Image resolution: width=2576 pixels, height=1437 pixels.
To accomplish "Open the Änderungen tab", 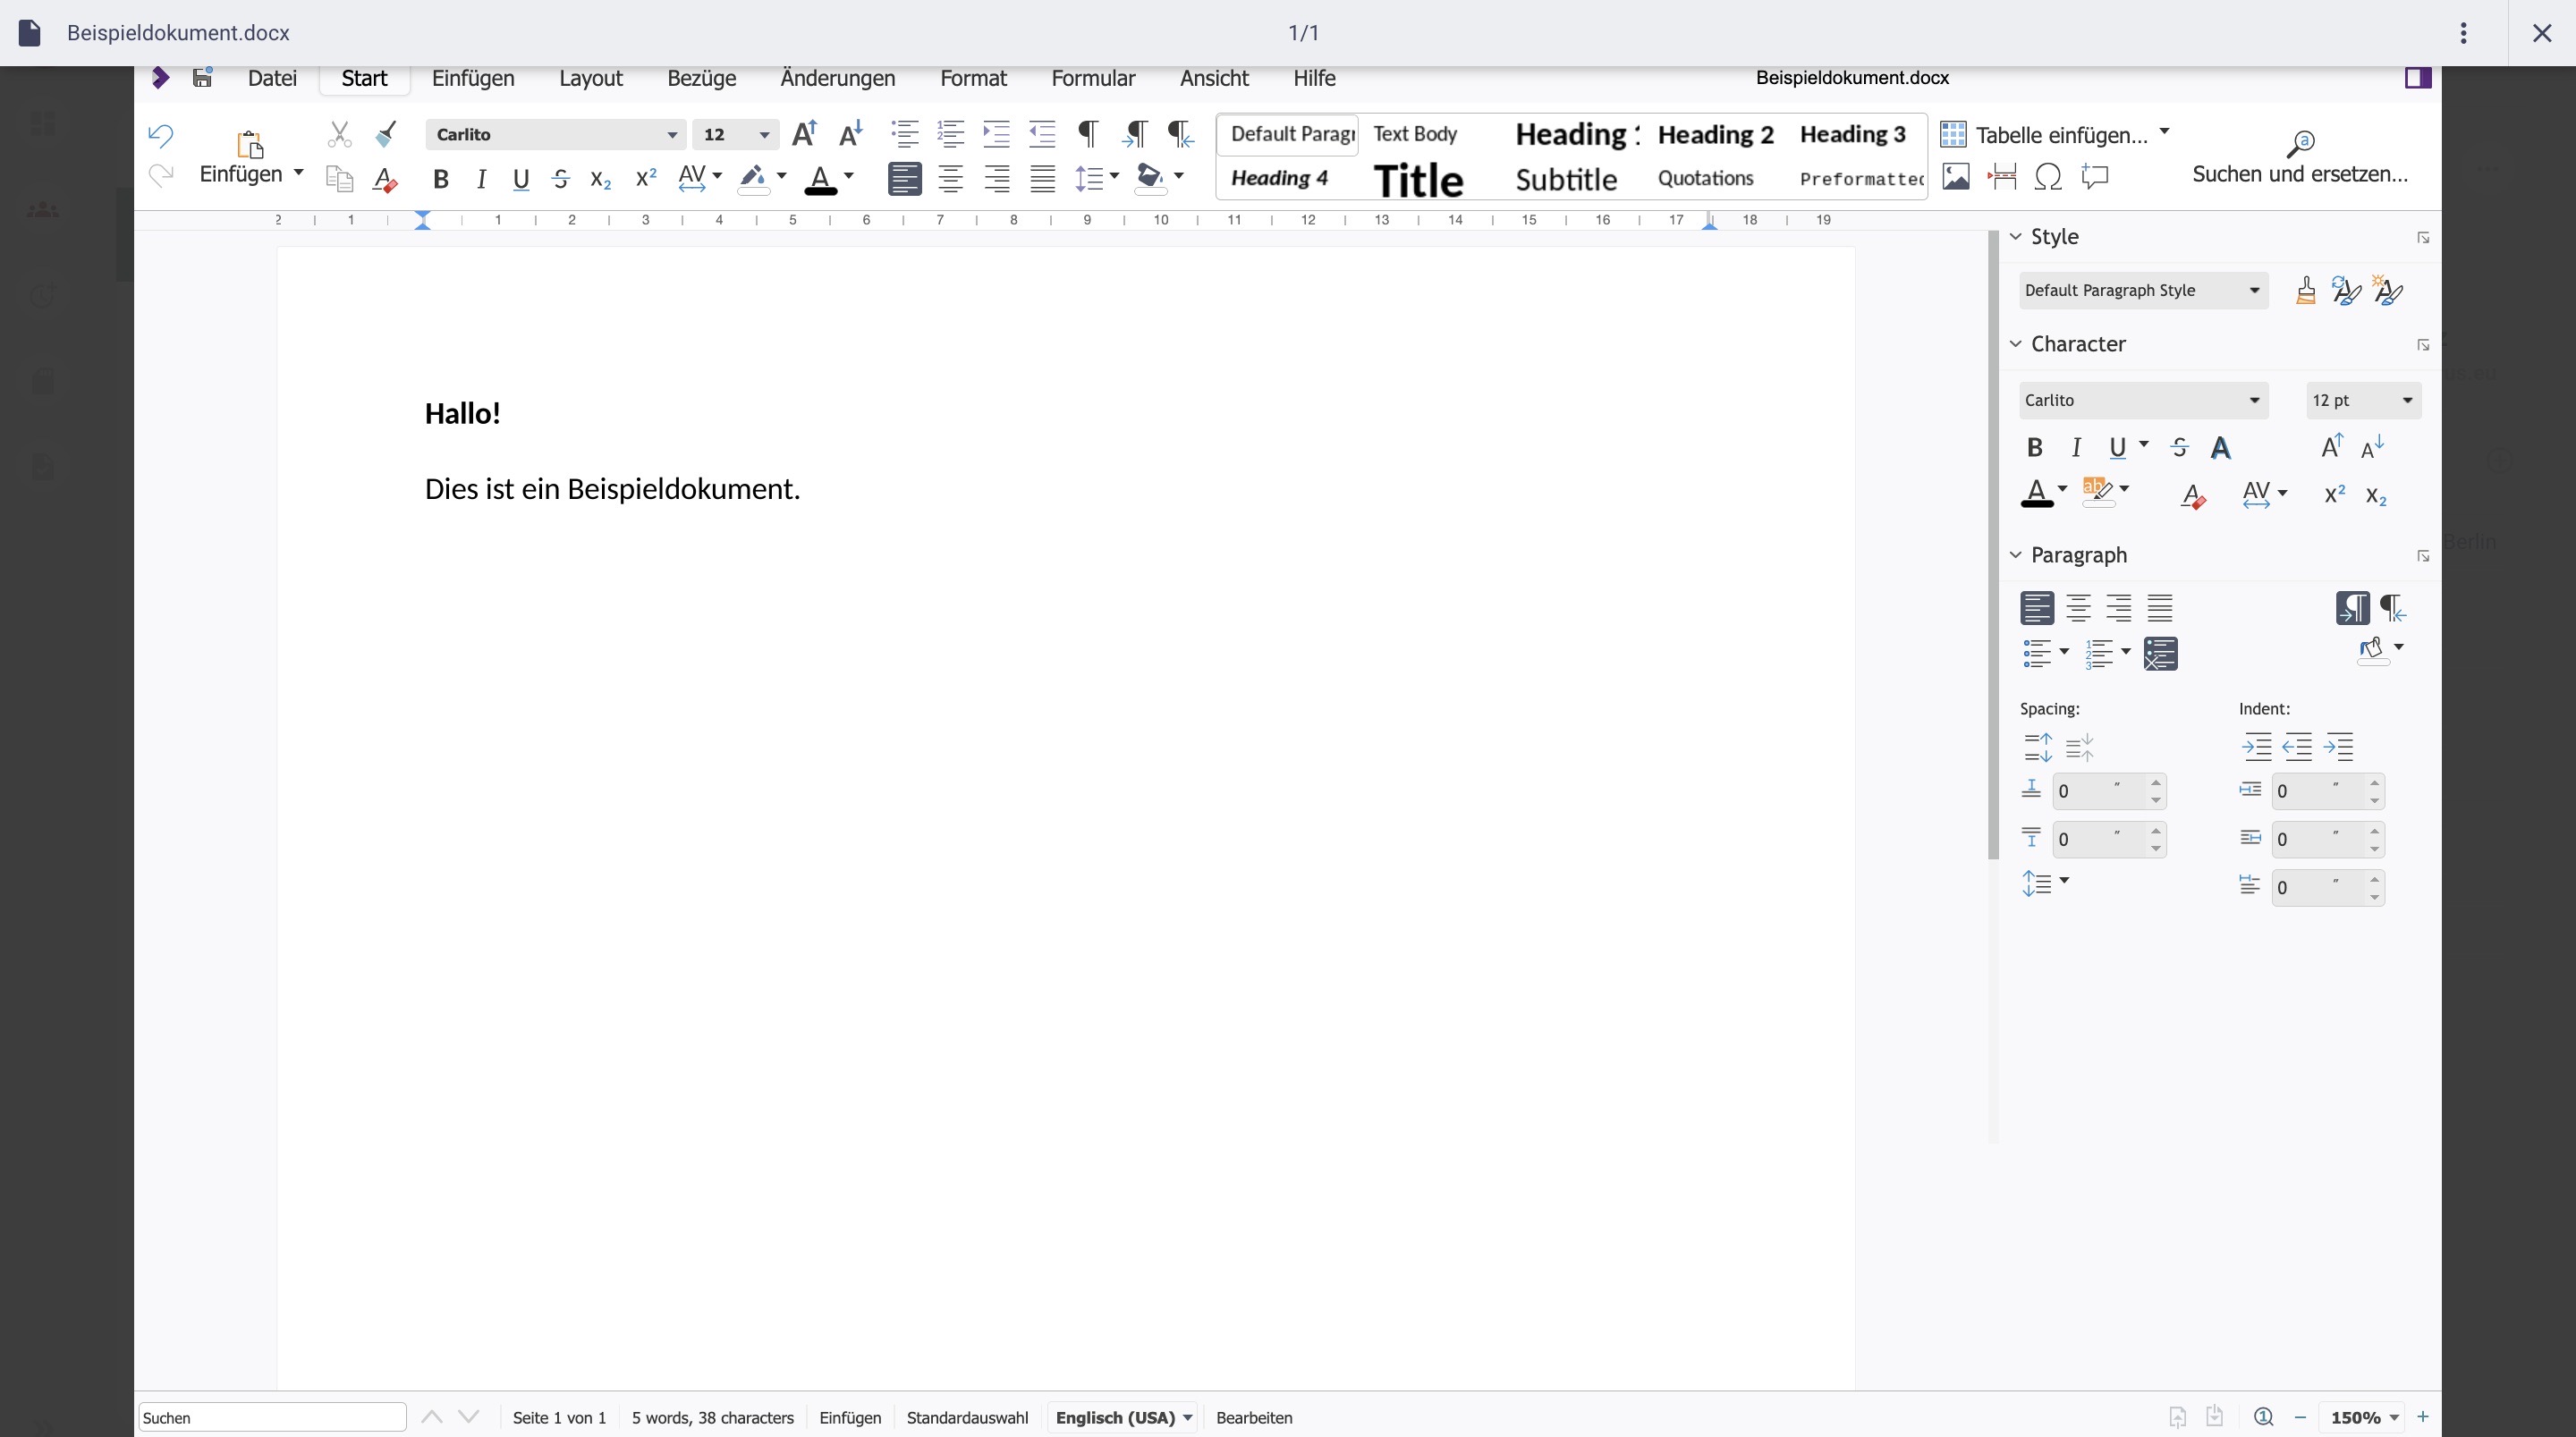I will pos(837,78).
